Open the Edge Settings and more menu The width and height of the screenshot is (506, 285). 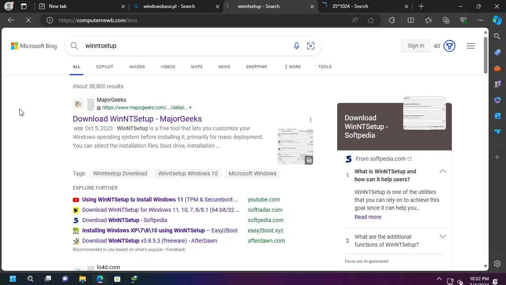(481, 20)
